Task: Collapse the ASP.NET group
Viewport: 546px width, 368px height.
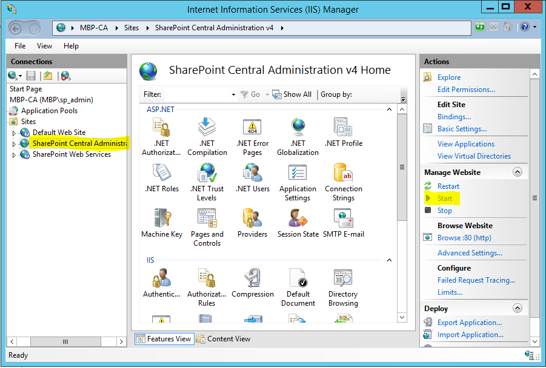Action: pyautogui.click(x=389, y=110)
